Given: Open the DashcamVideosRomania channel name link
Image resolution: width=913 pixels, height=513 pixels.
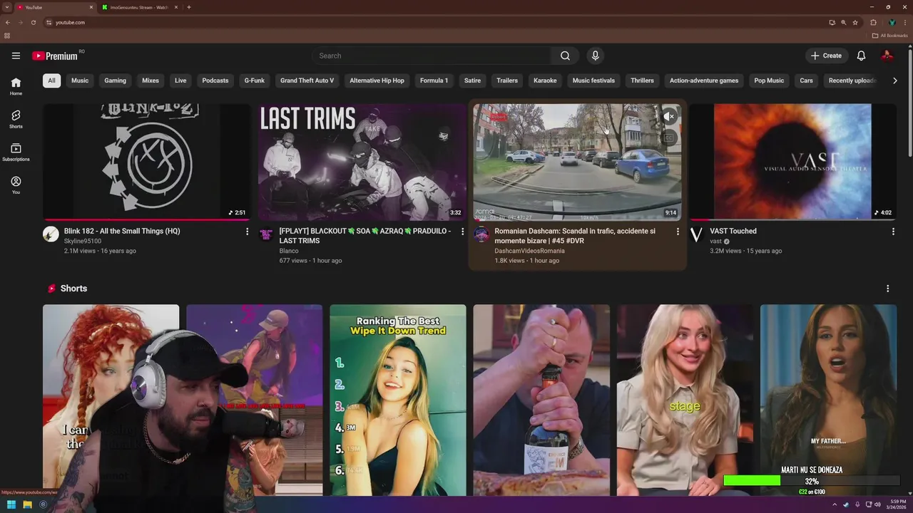Looking at the screenshot, I should [x=529, y=251].
